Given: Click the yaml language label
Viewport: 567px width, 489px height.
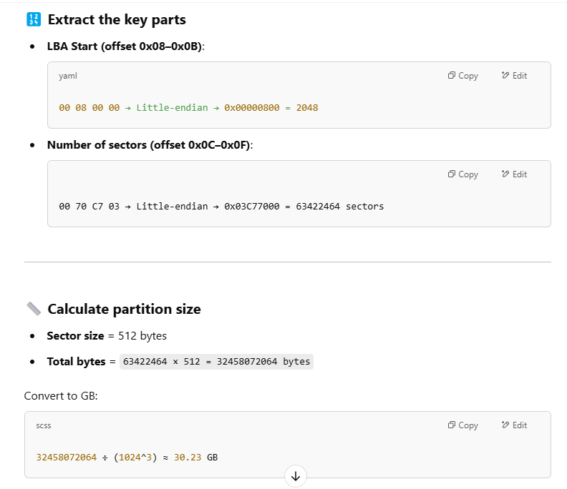Looking at the screenshot, I should click(x=68, y=76).
